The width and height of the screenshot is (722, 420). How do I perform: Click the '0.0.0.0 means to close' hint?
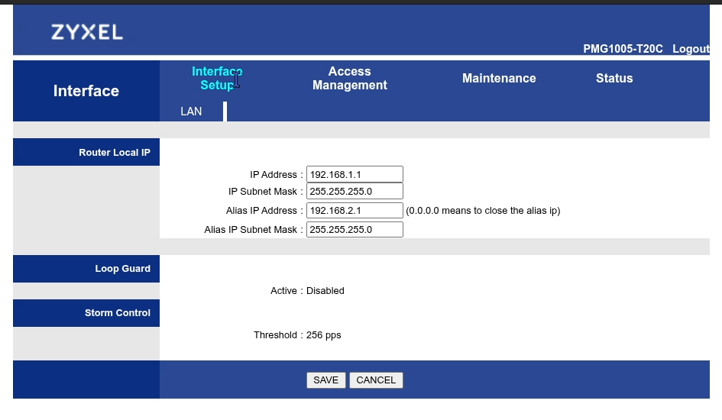(x=483, y=211)
